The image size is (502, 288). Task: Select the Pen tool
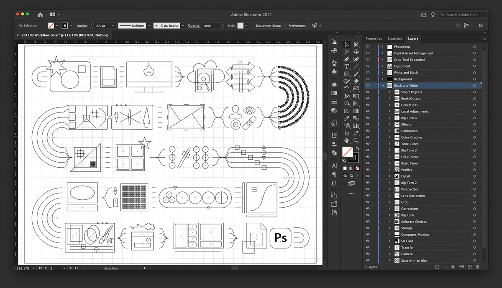347,59
